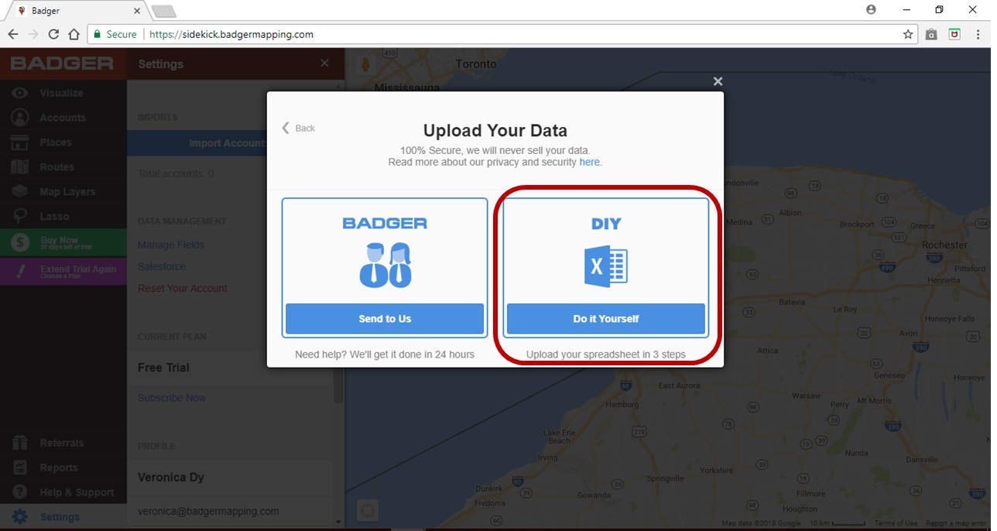This screenshot has width=997, height=531.
Task: Click the red Pocket extension icon
Action: tap(955, 34)
